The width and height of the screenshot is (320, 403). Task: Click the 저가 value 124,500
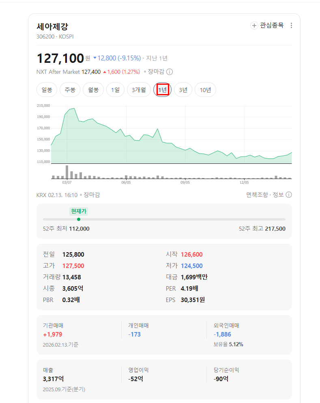point(192,266)
